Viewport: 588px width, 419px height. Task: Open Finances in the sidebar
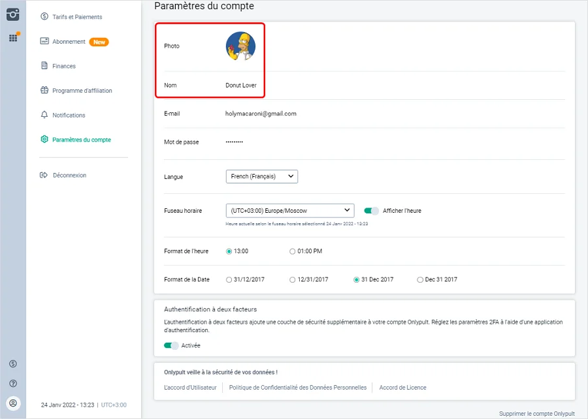(64, 66)
